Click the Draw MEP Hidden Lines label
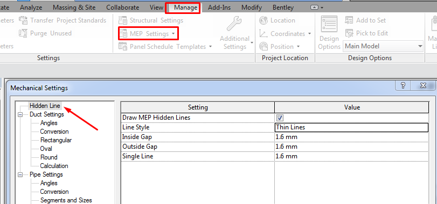This screenshot has height=204, width=437. (x=156, y=118)
